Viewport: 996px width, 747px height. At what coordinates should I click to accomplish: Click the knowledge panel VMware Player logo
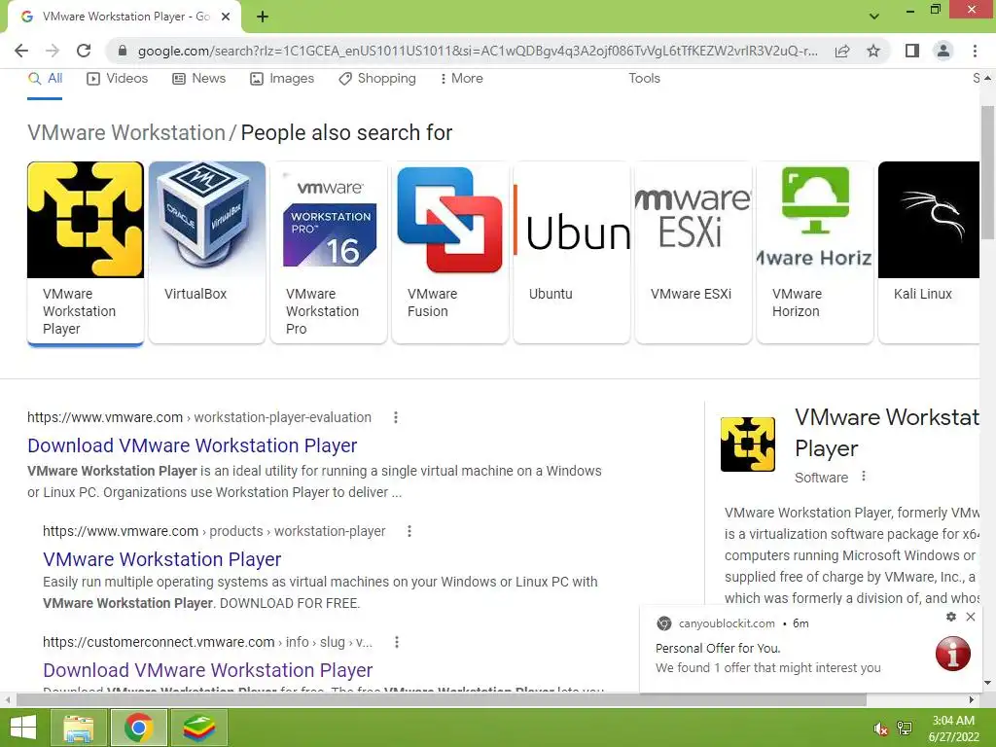pyautogui.click(x=748, y=444)
